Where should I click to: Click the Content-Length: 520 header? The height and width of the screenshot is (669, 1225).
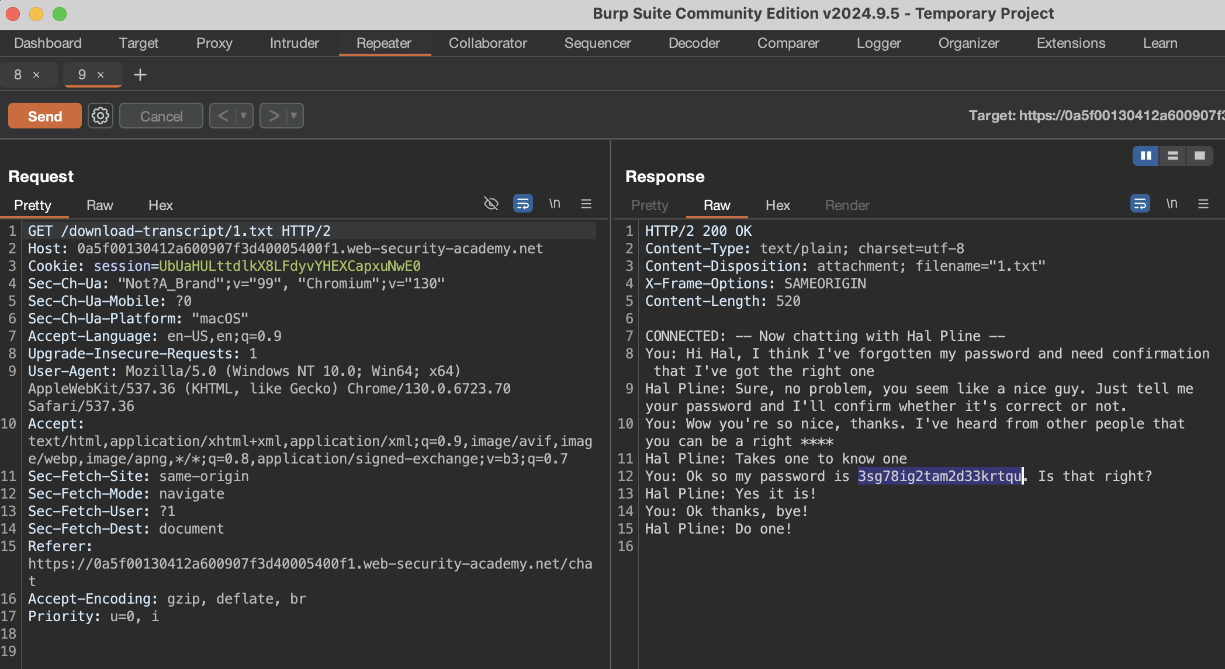click(x=722, y=301)
